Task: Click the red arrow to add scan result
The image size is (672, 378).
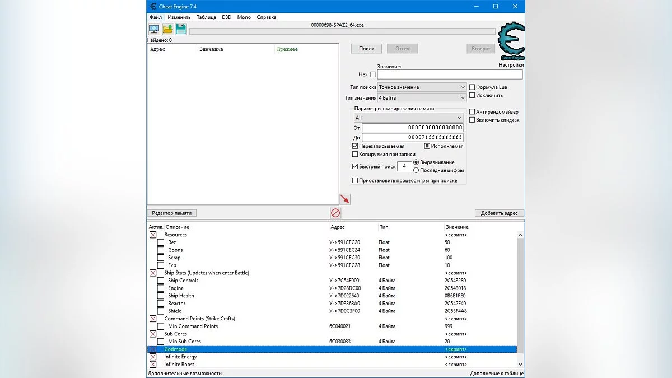Action: tap(346, 199)
